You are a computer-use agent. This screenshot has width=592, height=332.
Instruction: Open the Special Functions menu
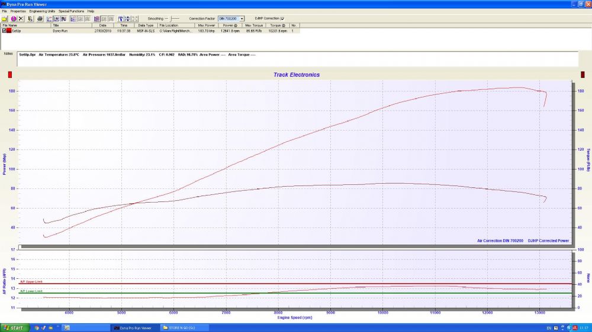point(71,11)
